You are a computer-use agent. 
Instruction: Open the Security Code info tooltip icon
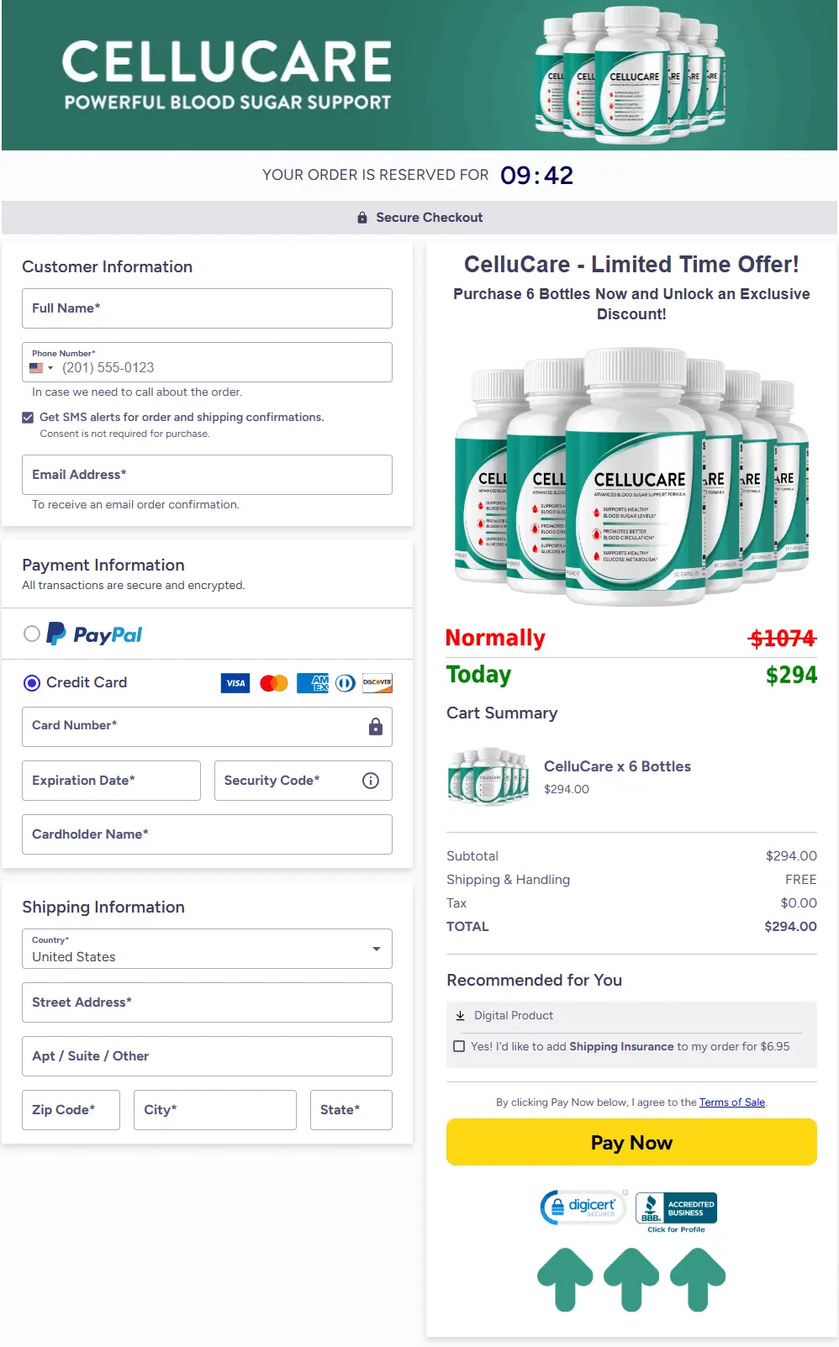370,780
